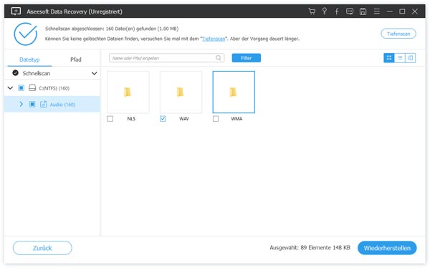Click the WAV folder name label

[x=184, y=119]
